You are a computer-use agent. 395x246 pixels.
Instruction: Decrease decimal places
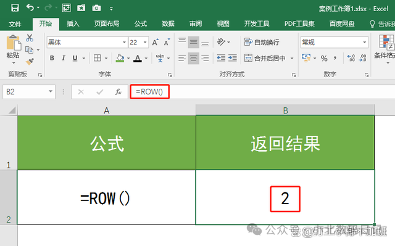362,58
